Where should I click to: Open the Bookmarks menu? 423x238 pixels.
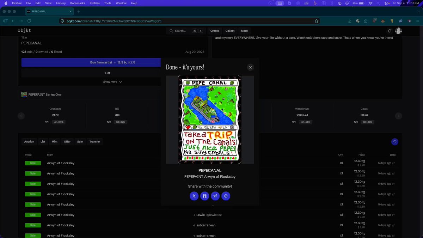pyautogui.click(x=78, y=3)
